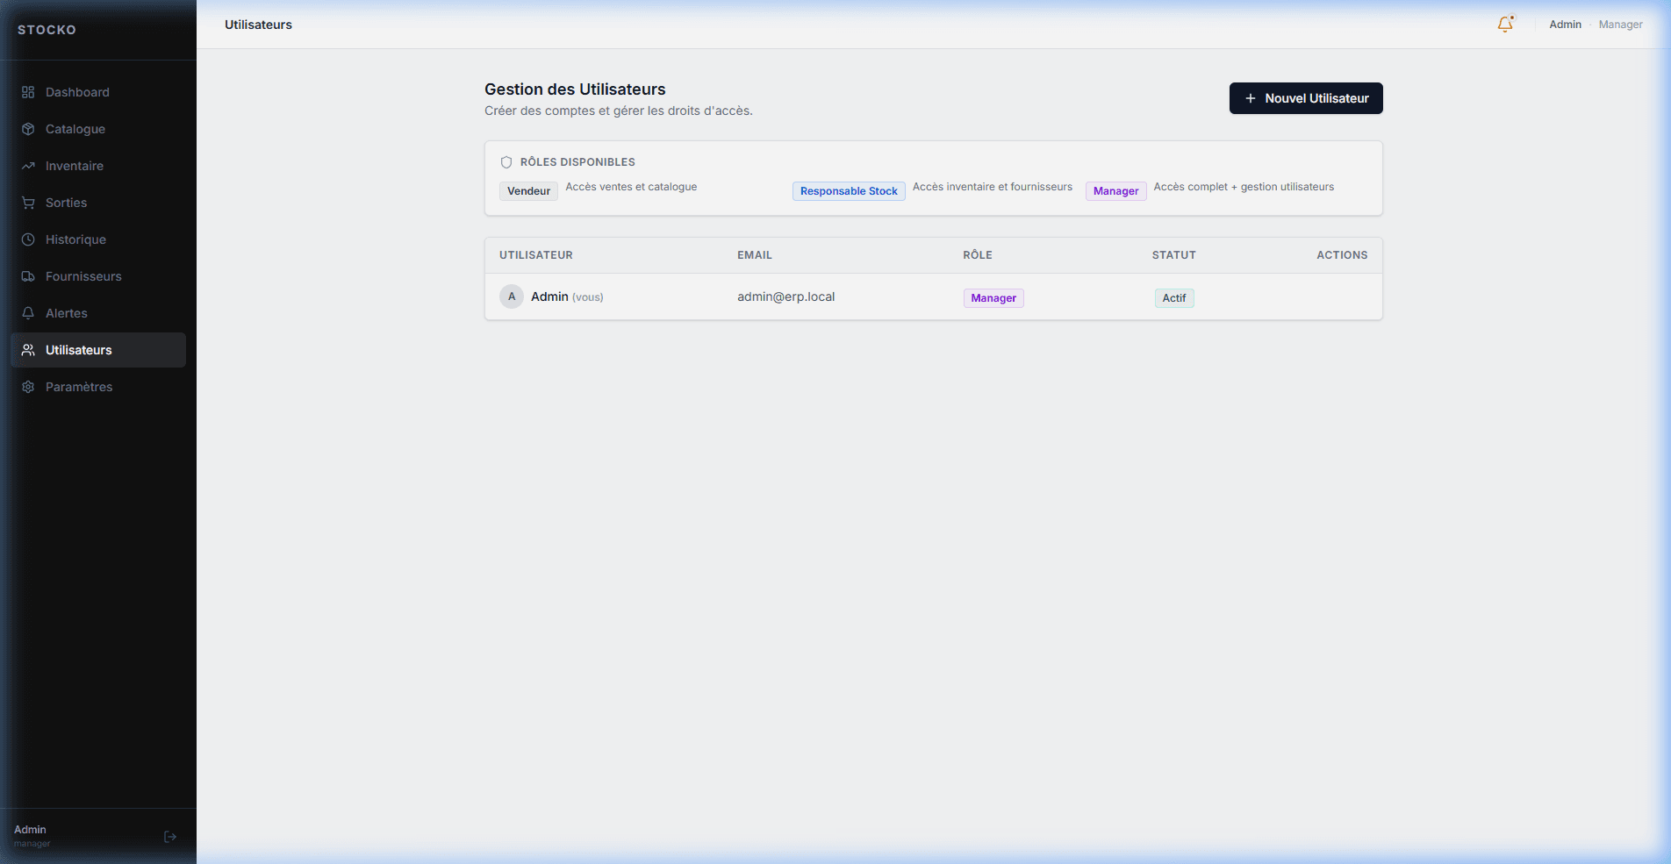Click Manager badge in Rôles disponibles

(x=1115, y=191)
